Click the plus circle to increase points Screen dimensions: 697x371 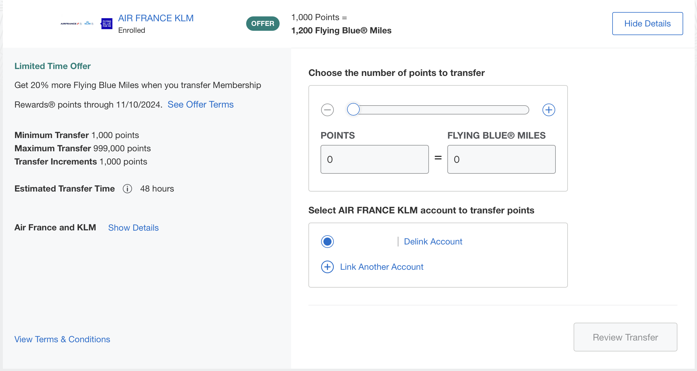(549, 110)
